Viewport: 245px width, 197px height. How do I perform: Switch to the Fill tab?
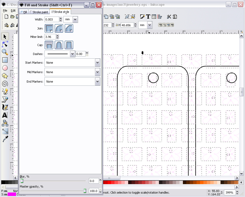click(x=24, y=12)
